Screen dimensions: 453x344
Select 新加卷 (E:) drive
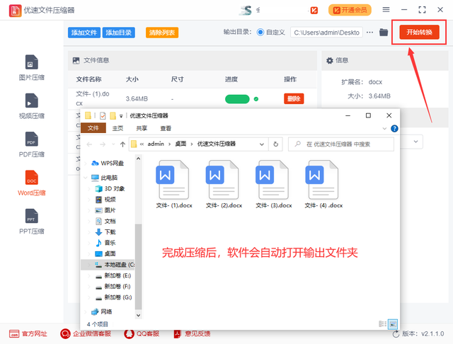113,275
